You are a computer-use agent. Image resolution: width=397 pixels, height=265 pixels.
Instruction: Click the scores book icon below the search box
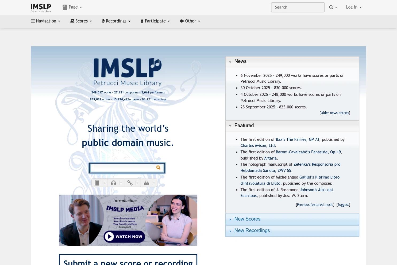97,183
